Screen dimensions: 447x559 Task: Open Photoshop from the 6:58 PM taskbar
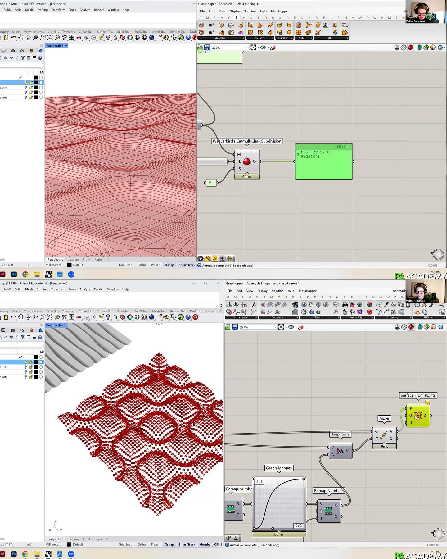pos(14,274)
